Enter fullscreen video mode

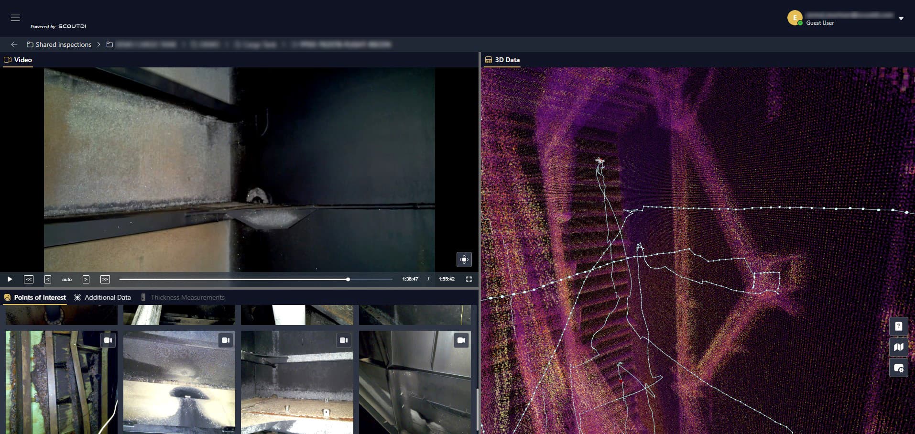click(469, 279)
